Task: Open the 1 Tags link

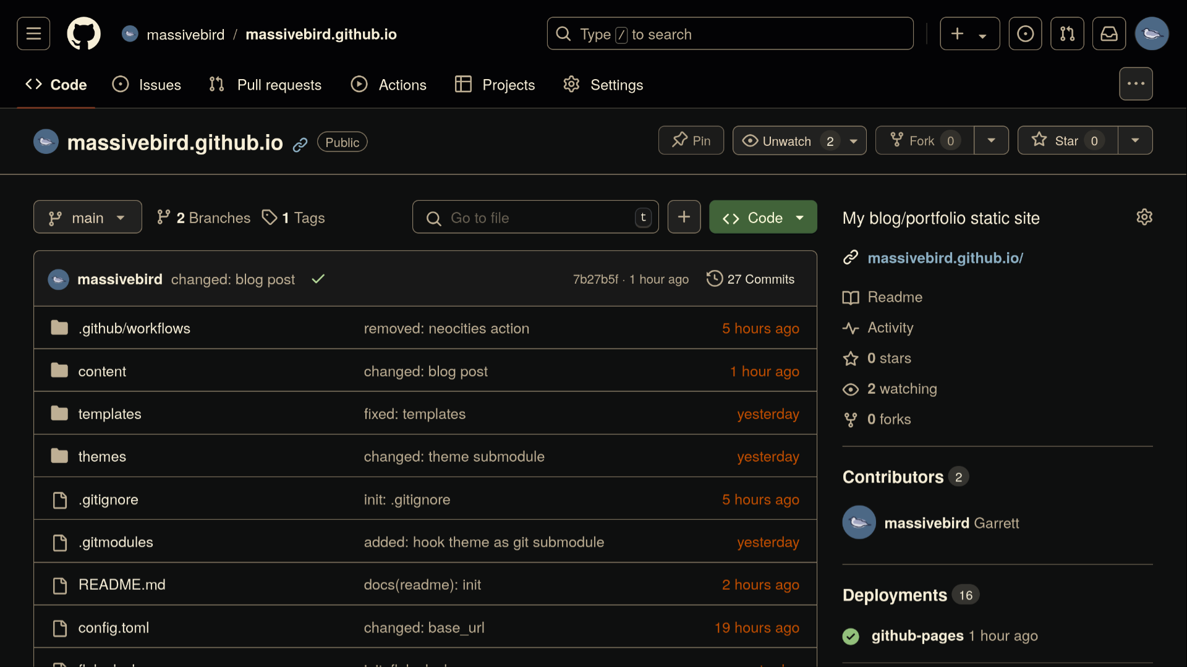Action: [x=293, y=218]
